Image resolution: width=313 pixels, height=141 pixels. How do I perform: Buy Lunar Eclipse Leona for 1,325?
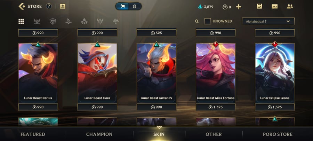coord(275,107)
